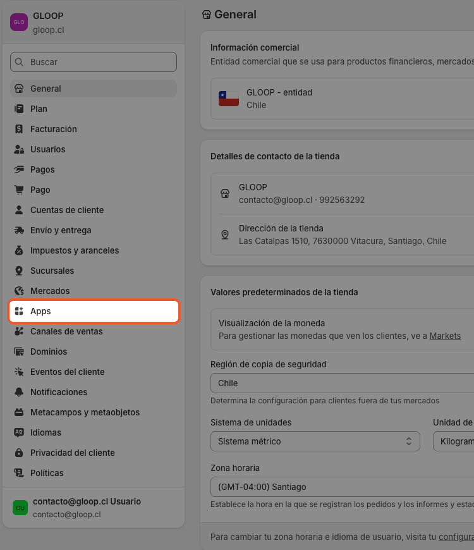Click the General storefront icon in sidebar
The width and height of the screenshot is (474, 550).
[19, 89]
